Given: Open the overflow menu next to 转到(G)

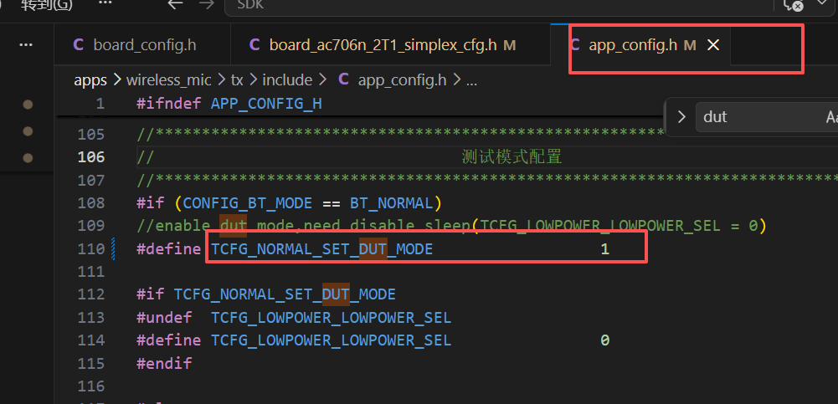Looking at the screenshot, I should [x=105, y=4].
